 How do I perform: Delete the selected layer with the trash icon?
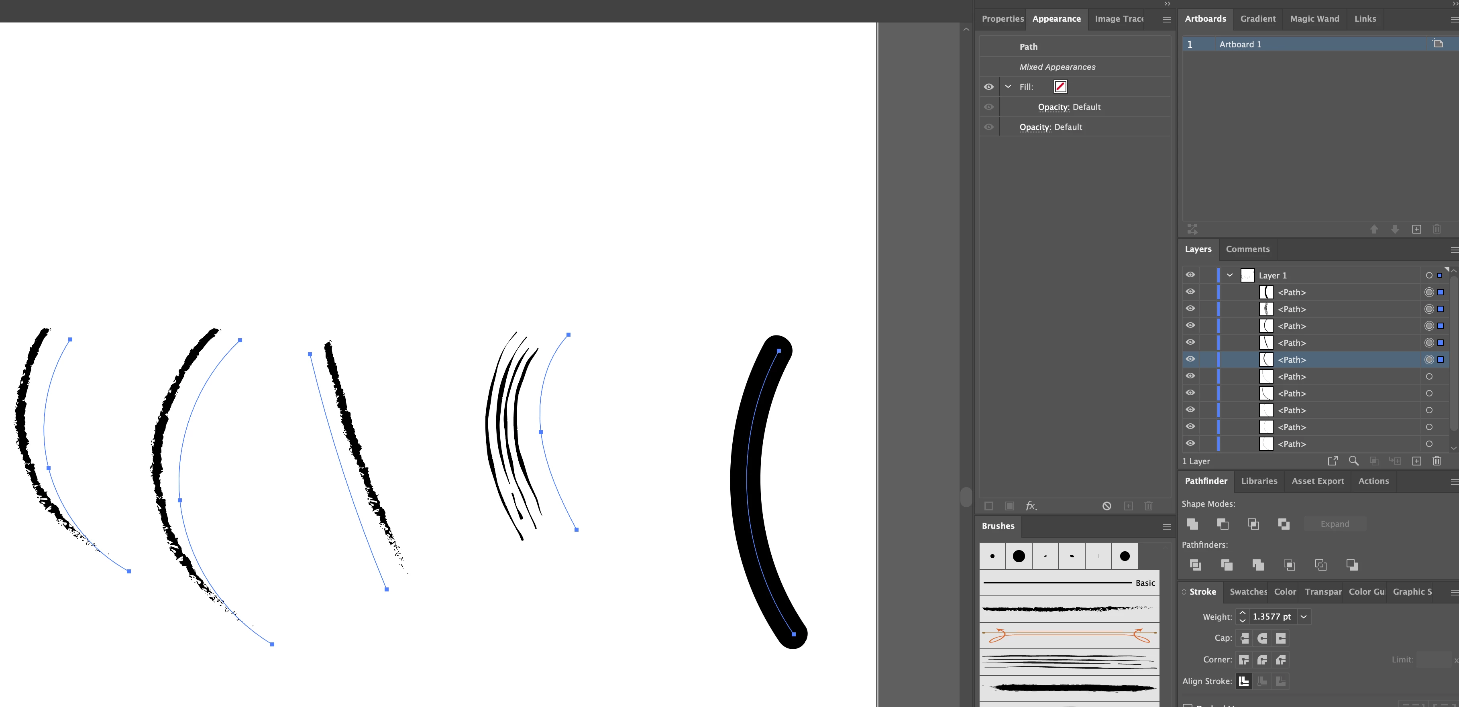1437,461
